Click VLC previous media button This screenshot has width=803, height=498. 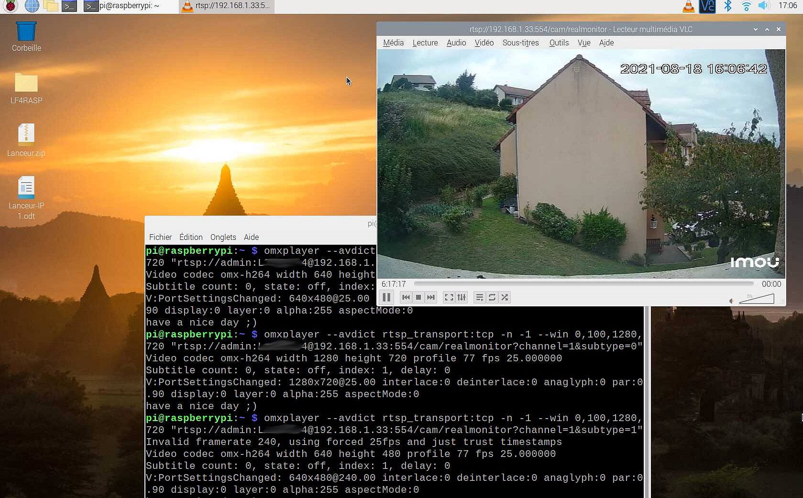coord(406,297)
